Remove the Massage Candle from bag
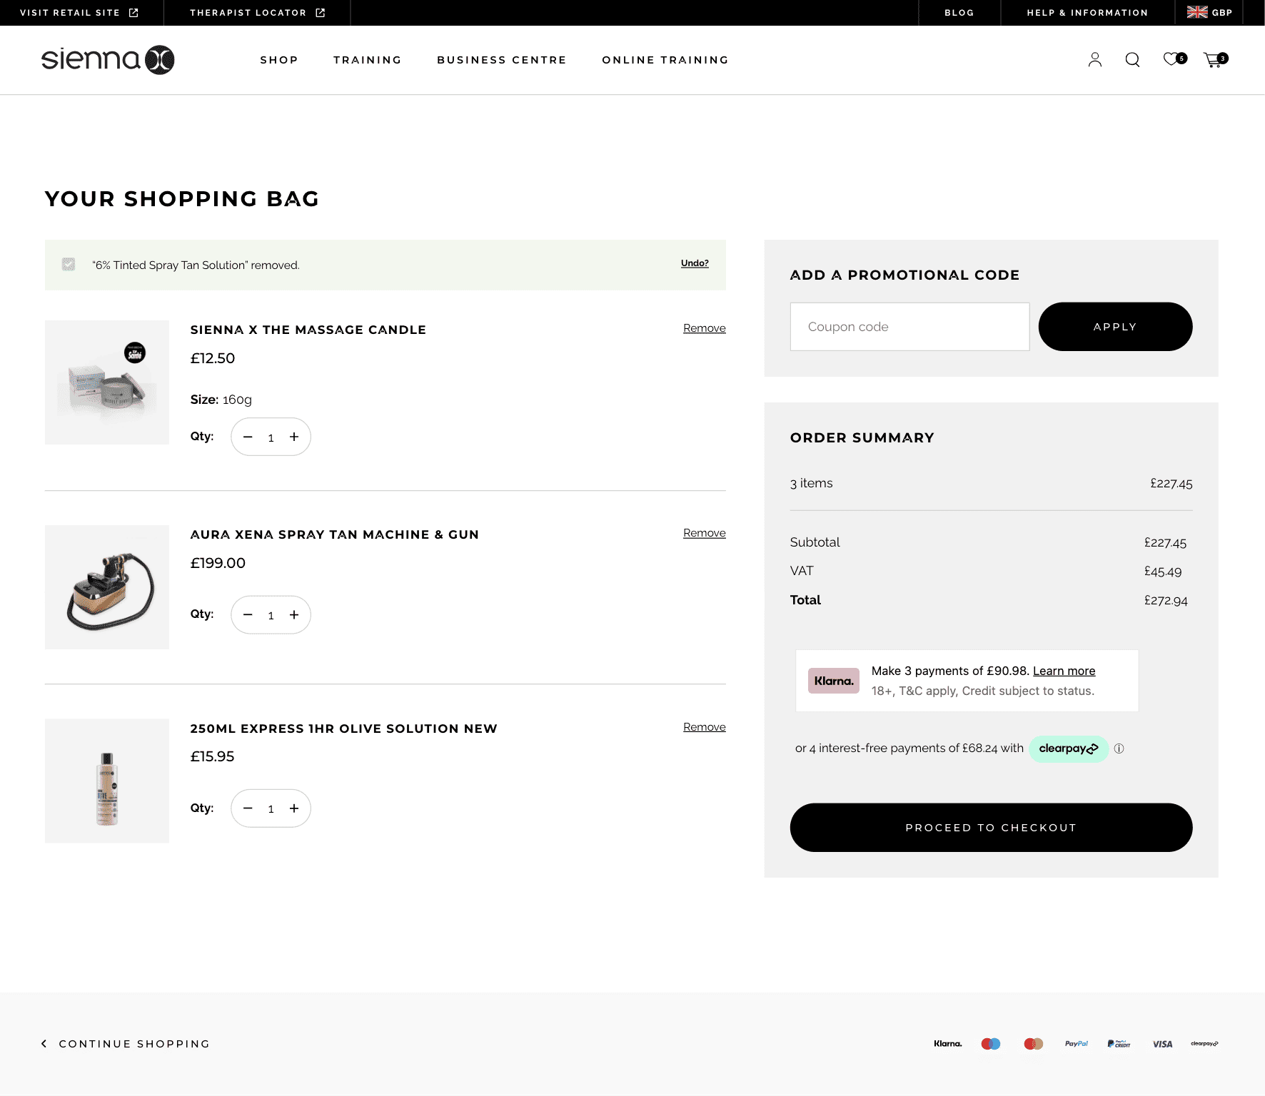 click(x=704, y=328)
